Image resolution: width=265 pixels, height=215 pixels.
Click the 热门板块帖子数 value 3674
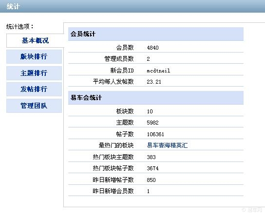pos(152,168)
